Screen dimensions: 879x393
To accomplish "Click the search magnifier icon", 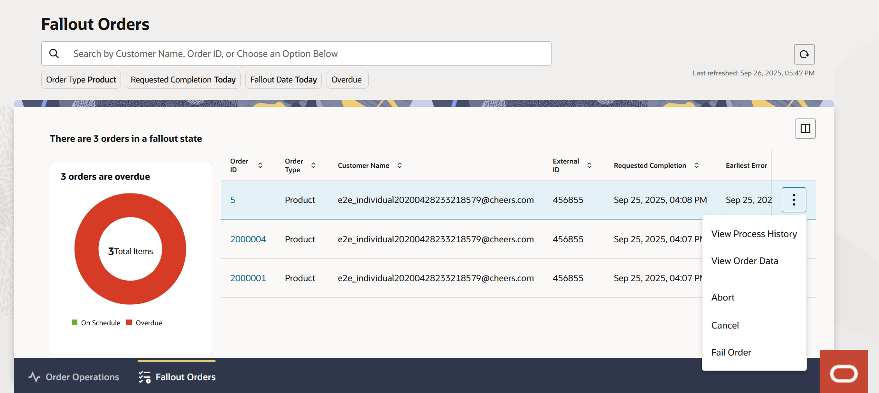I will [55, 54].
